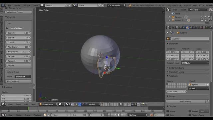Open Render properties tab icon

174,27
